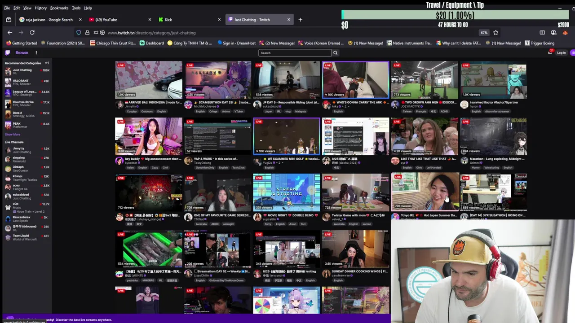Close the YouTube tab

pyautogui.click(x=150, y=20)
